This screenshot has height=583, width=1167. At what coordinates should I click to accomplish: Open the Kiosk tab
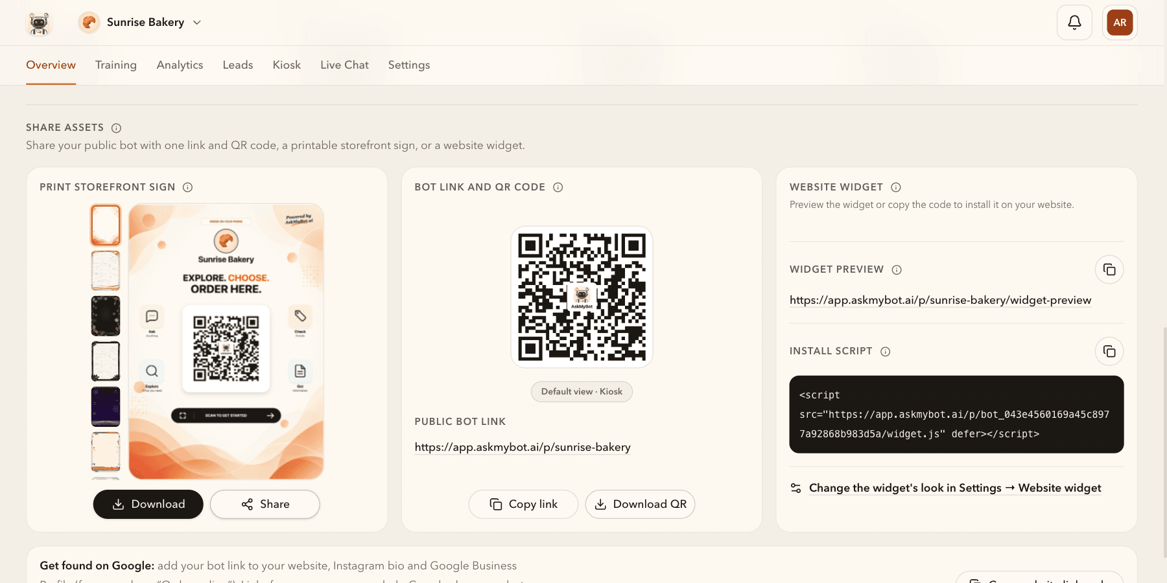coord(287,65)
